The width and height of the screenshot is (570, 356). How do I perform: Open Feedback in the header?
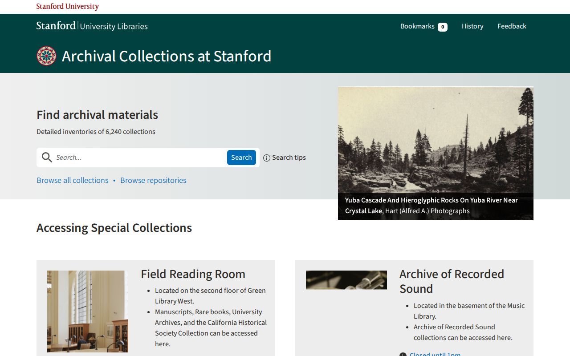pyautogui.click(x=512, y=26)
